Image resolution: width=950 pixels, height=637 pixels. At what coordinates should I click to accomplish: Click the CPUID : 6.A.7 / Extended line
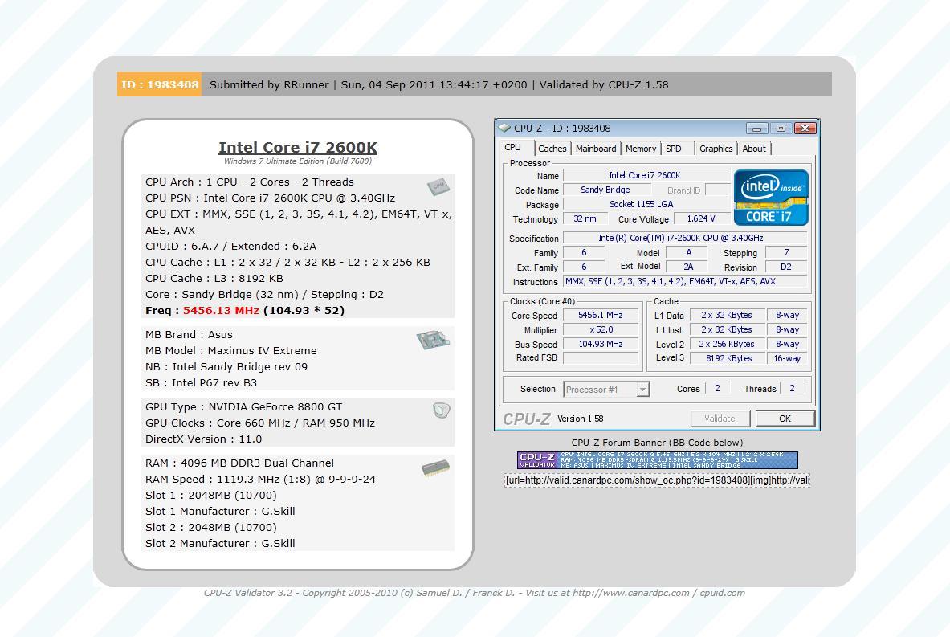tap(230, 246)
